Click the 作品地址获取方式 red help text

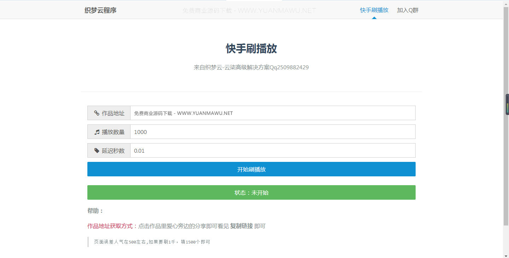click(110, 226)
